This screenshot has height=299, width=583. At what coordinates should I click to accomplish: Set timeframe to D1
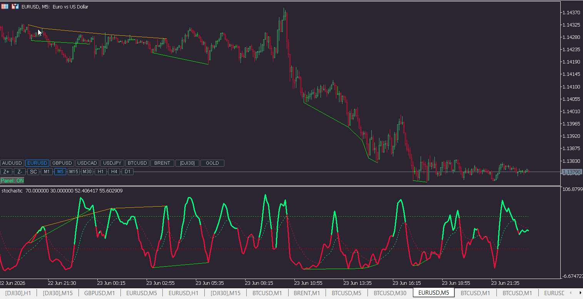click(127, 172)
